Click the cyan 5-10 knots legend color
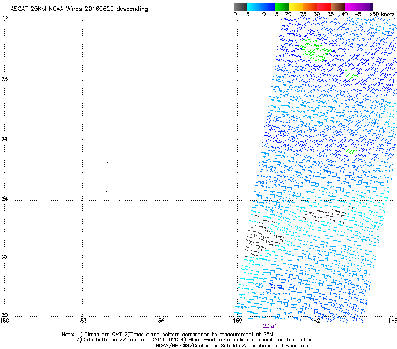 point(254,6)
